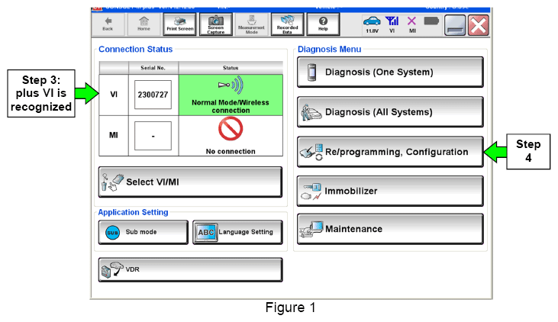
Task: Enter Sub mode in Application Setting
Action: point(143,232)
